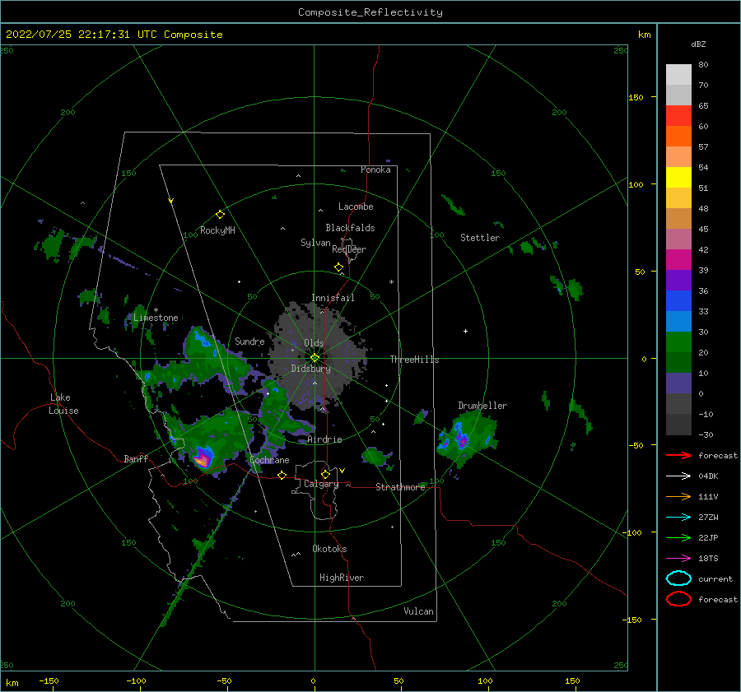This screenshot has height=692, width=741.
Task: Click the Banff label
Action: pos(136,458)
